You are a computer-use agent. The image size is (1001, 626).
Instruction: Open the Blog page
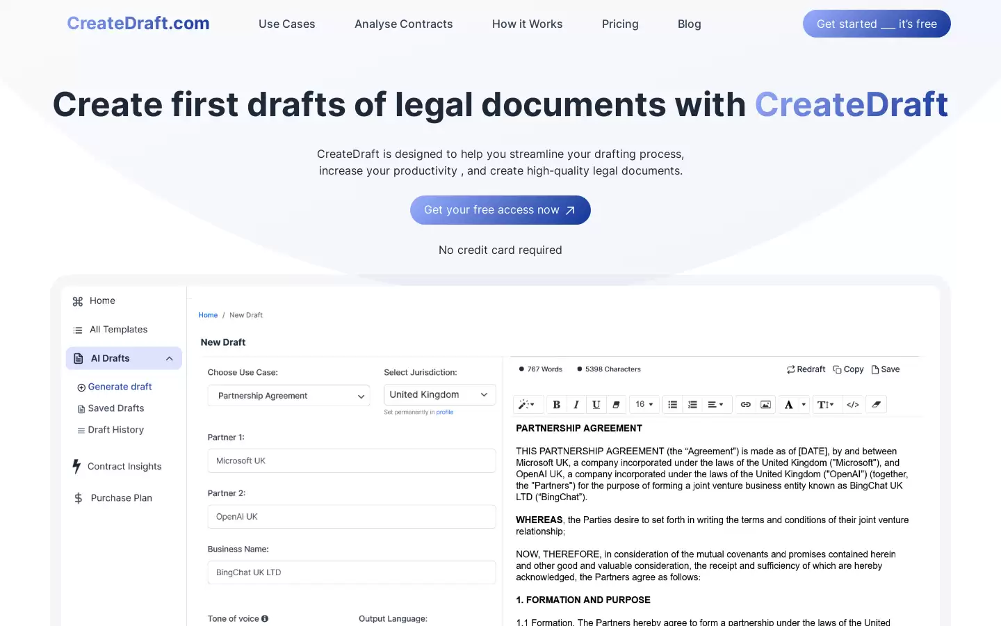pos(690,24)
